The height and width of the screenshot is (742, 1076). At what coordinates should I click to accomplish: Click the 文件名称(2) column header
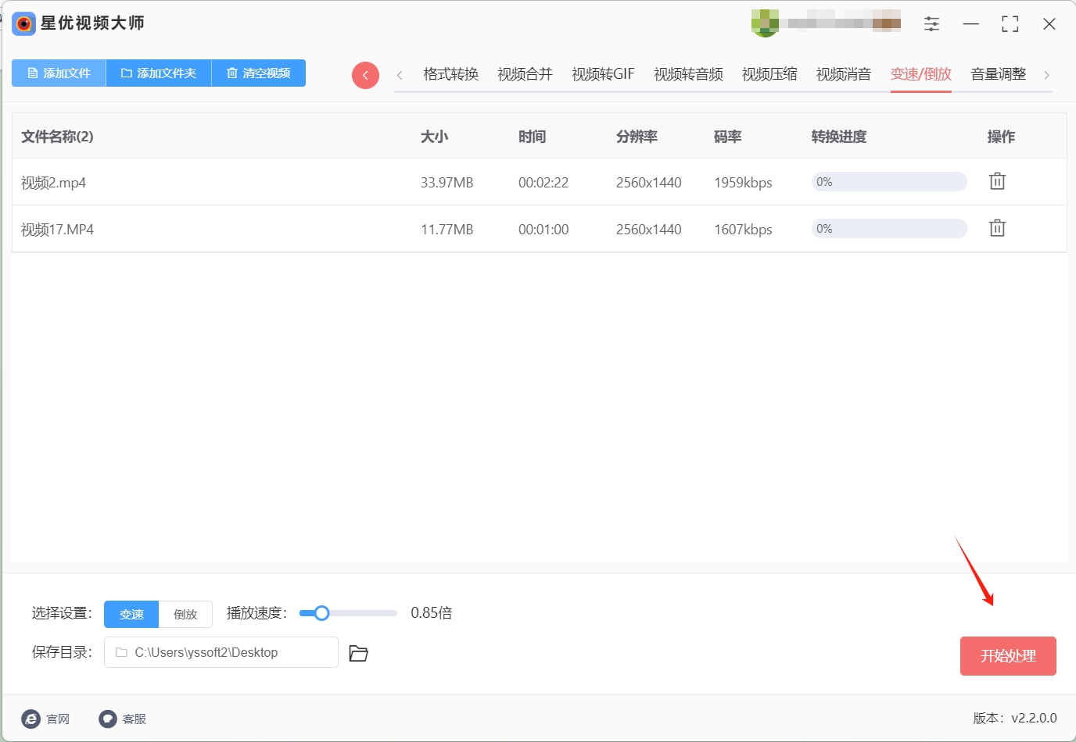(57, 137)
